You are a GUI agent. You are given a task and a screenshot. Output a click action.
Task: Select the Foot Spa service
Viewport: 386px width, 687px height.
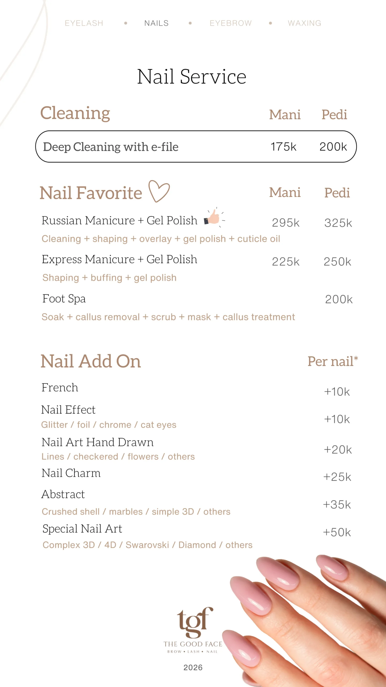(x=64, y=299)
